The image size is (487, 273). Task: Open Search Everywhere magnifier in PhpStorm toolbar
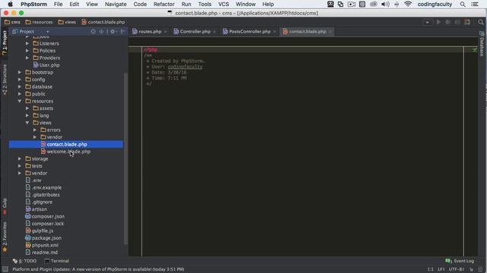[x=481, y=22]
